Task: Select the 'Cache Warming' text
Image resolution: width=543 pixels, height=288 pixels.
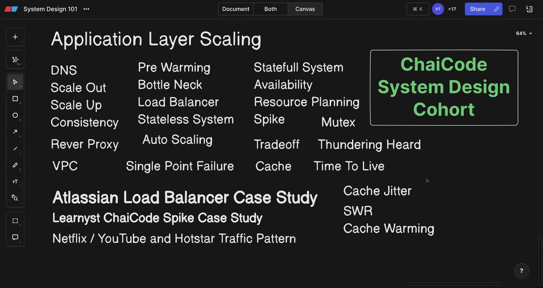Action: pyautogui.click(x=389, y=228)
